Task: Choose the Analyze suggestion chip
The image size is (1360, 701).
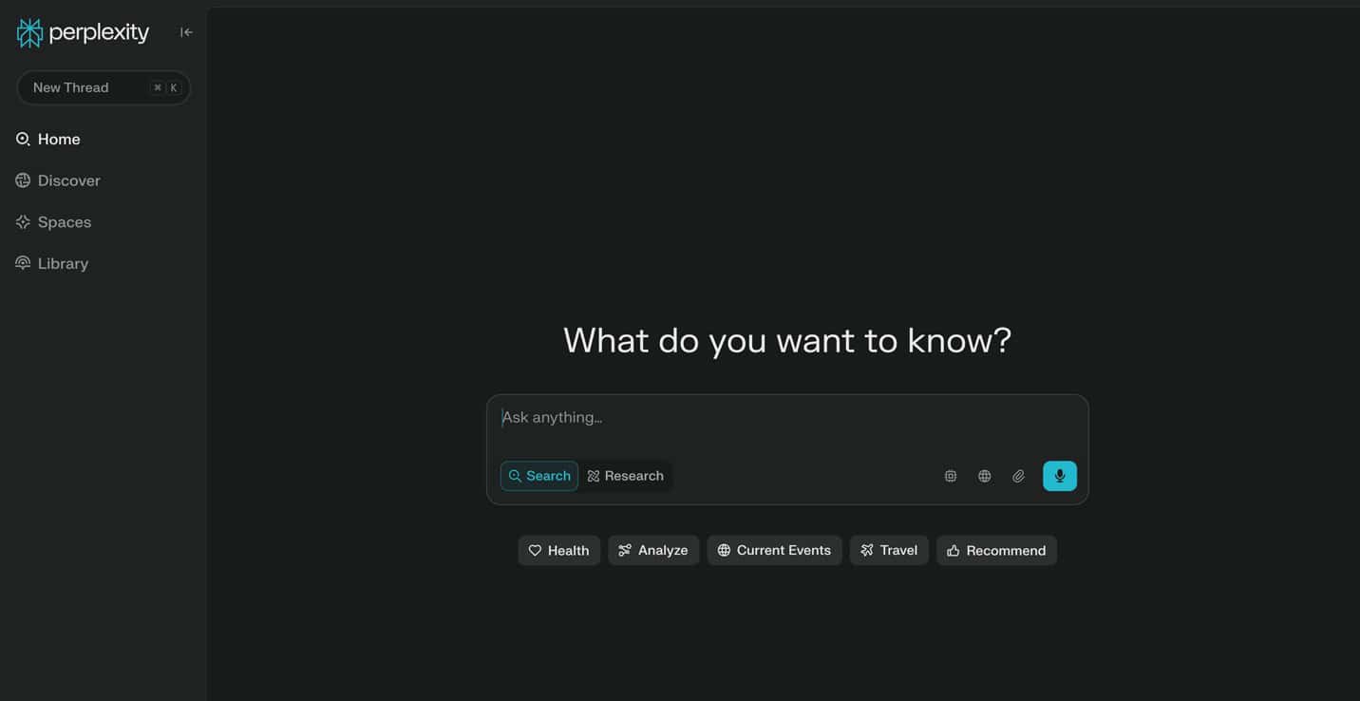Action: [x=653, y=550]
